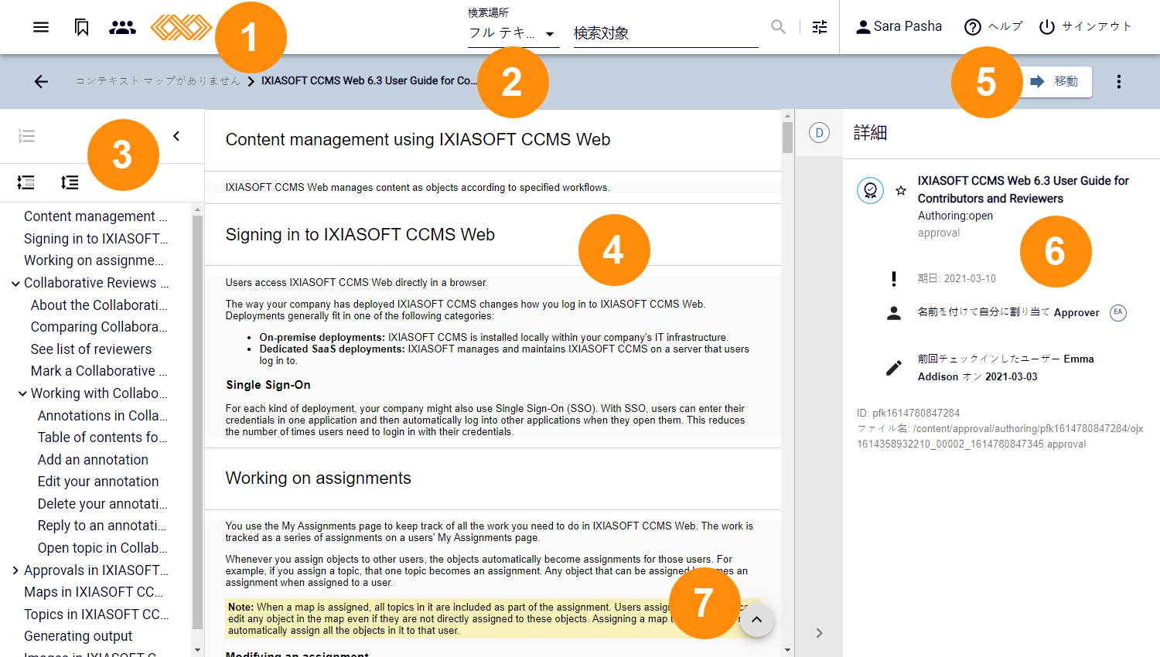1160x657 pixels.
Task: Expand the 'Approvals in IXIASOFT' node
Action: click(x=15, y=570)
